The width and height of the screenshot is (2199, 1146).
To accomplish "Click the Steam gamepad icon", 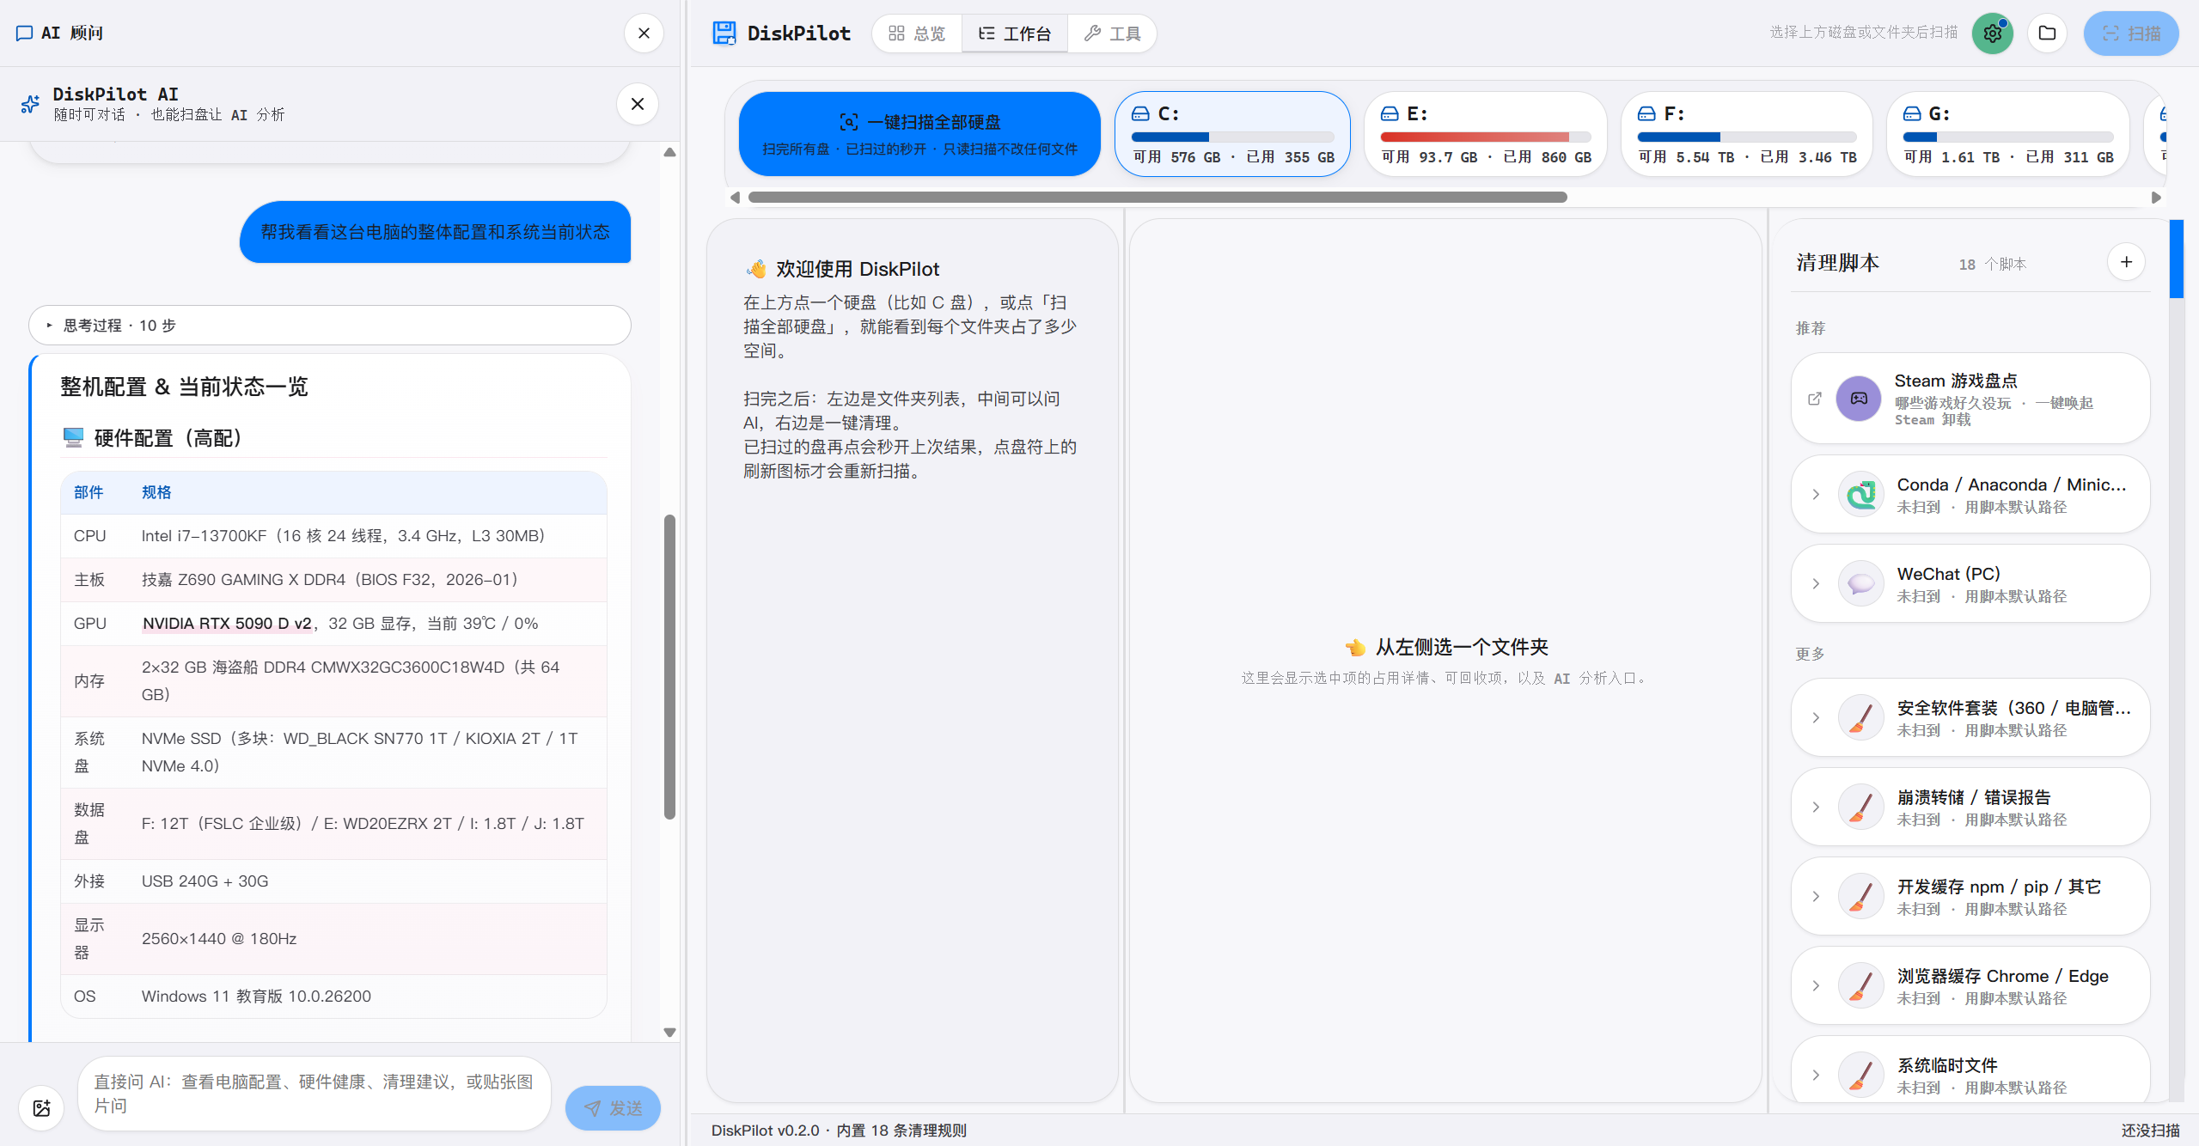I will tap(1859, 399).
